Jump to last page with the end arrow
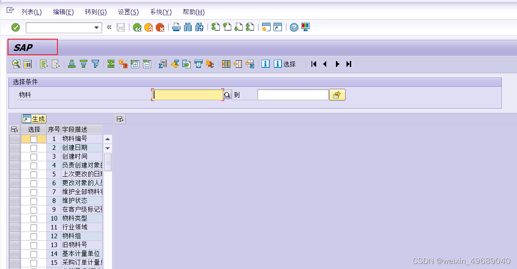 tap(348, 64)
